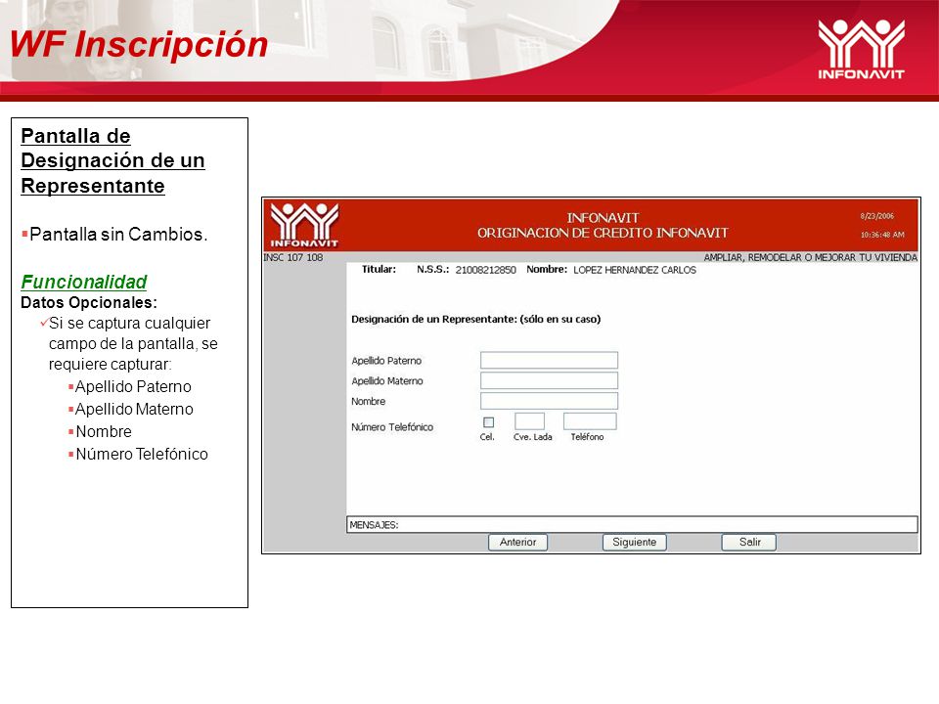Click the INSC 107 108 code

click(292, 257)
